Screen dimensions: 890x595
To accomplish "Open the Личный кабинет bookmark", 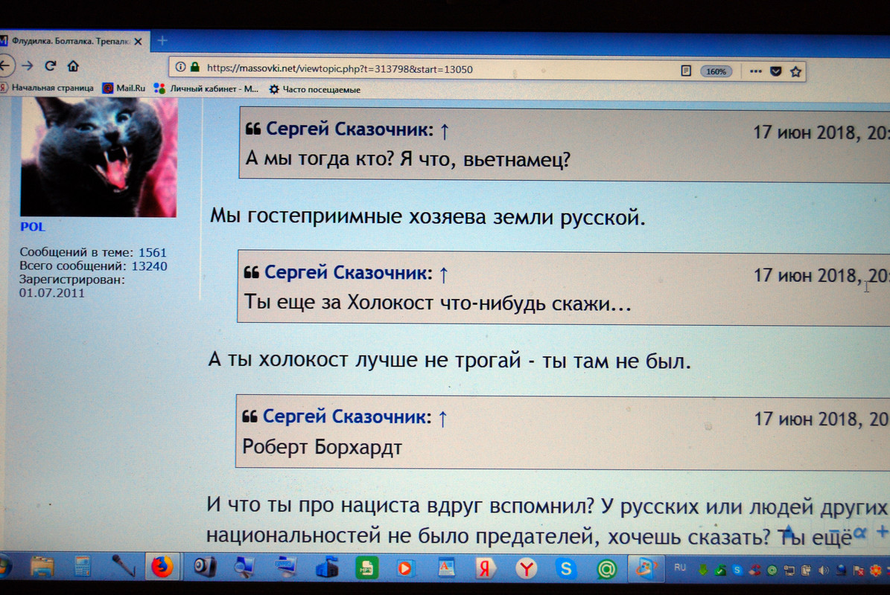I will [206, 89].
